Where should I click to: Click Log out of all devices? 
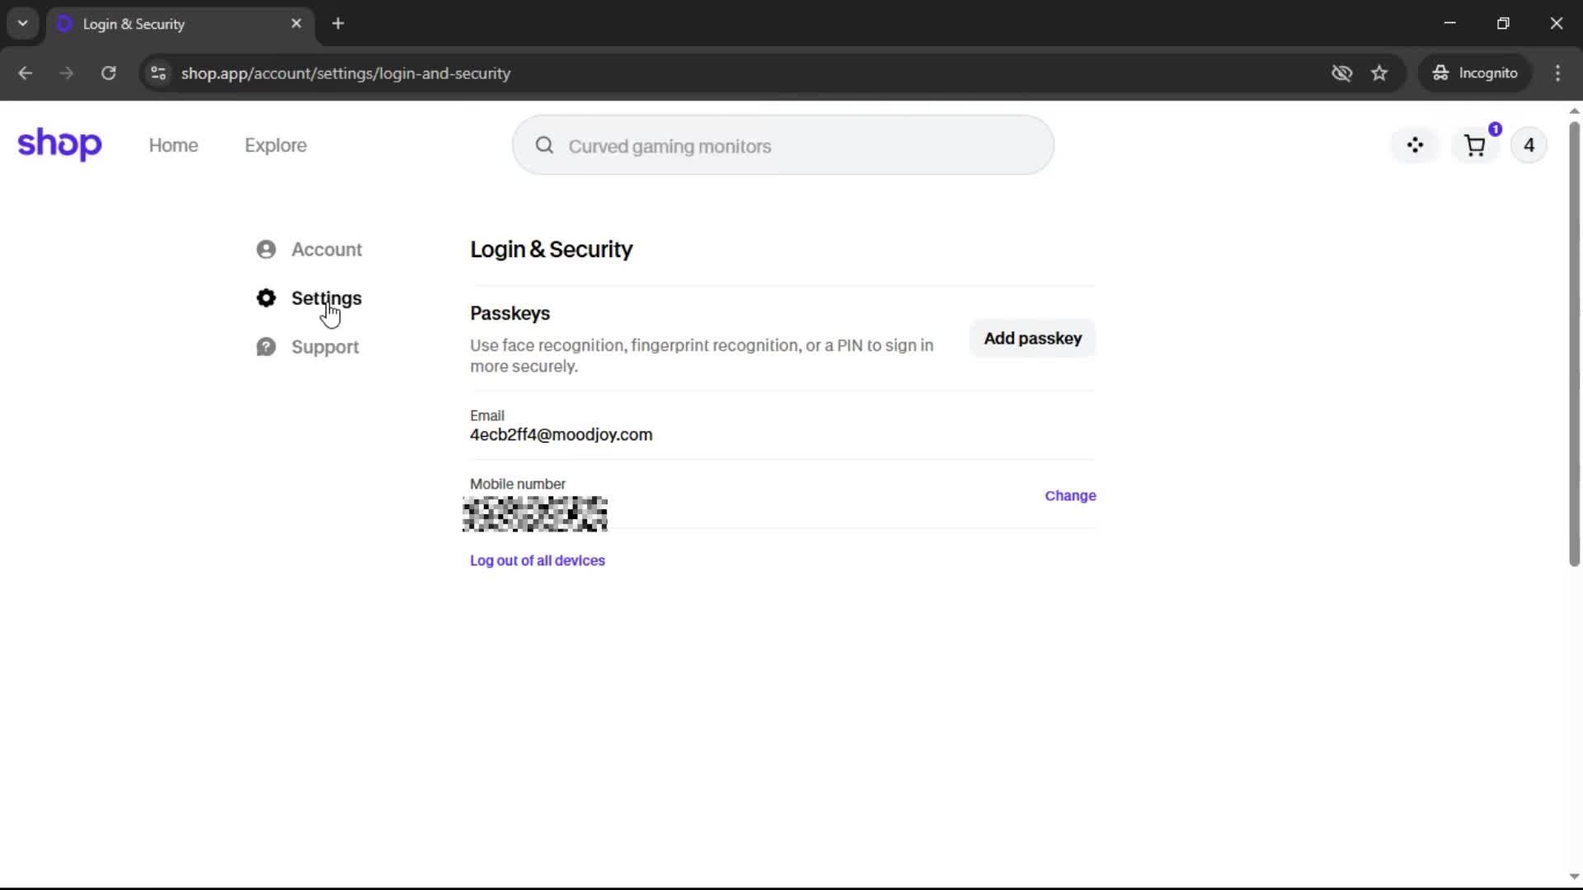pos(537,560)
